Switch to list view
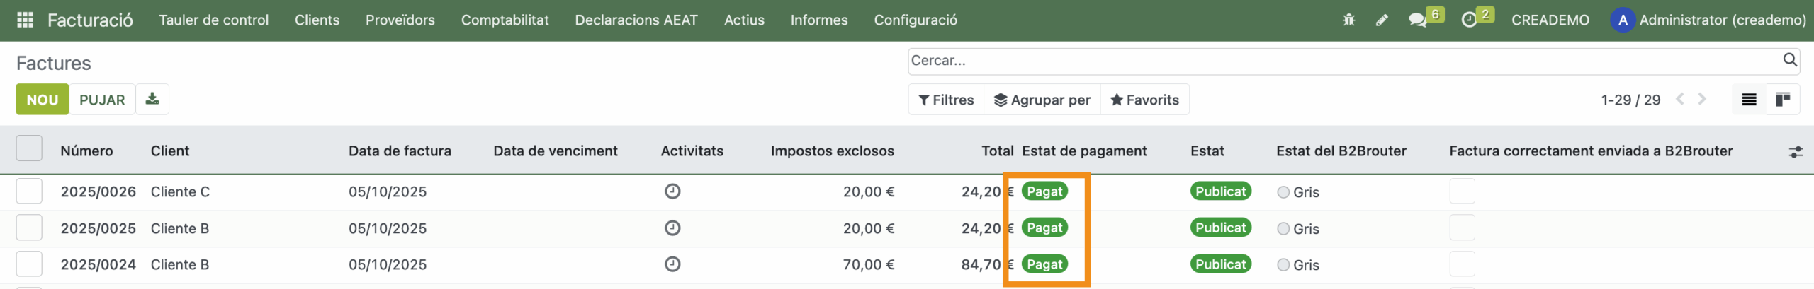The height and width of the screenshot is (289, 1814). click(x=1749, y=100)
